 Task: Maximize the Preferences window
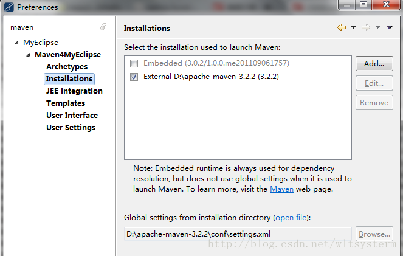[x=363, y=5]
